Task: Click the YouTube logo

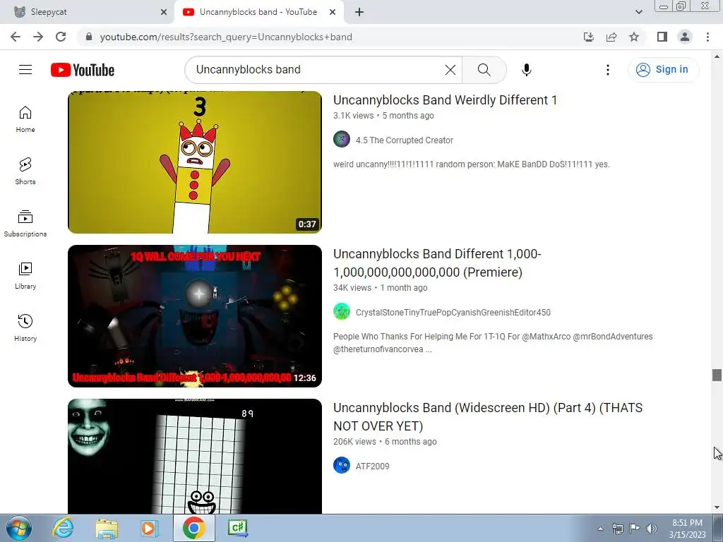Action: coord(83,70)
